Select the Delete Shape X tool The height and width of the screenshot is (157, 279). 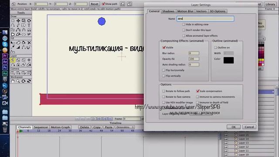29,43
